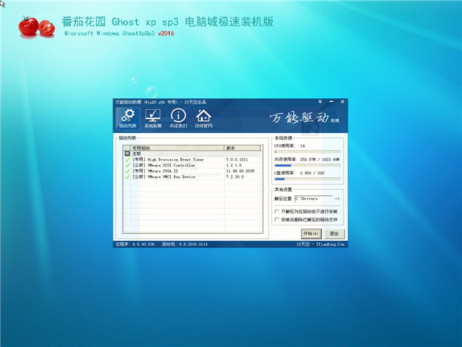Select the VMware VMCI Bus Device row text
Screen dimensions: 462x347
[x=164, y=176]
